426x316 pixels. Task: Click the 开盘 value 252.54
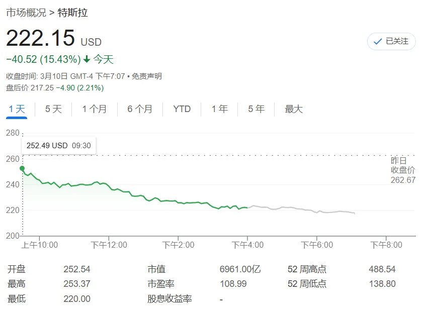pos(77,269)
